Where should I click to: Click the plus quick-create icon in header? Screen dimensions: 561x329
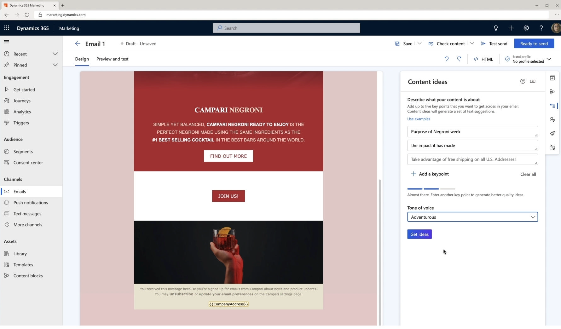[511, 28]
